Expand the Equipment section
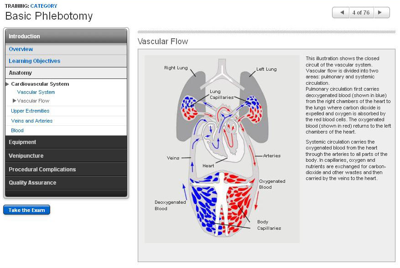 point(22,142)
